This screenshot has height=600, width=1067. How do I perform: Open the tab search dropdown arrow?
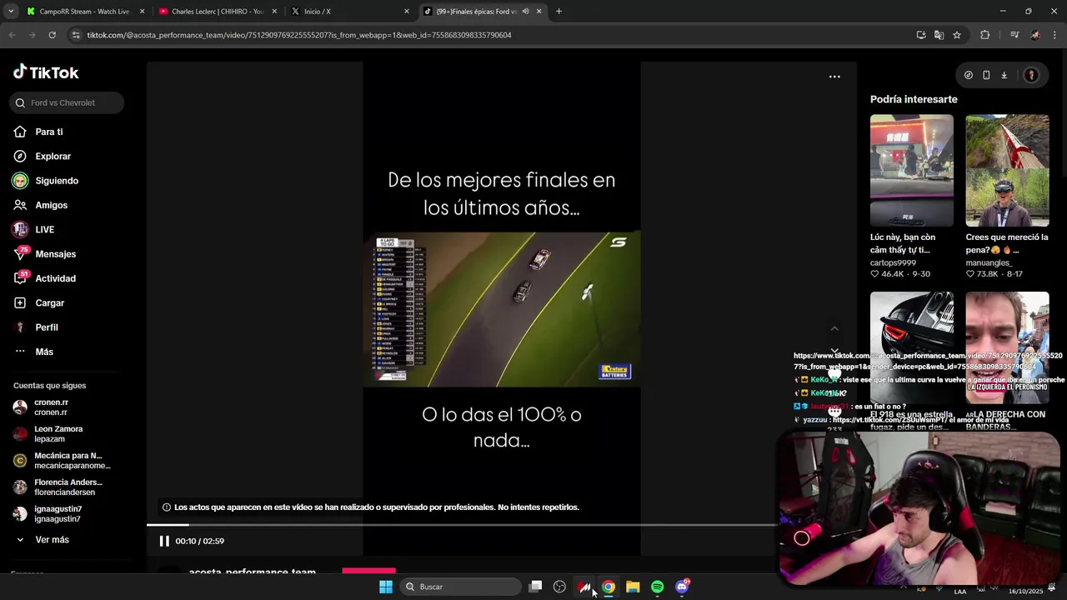tap(11, 12)
